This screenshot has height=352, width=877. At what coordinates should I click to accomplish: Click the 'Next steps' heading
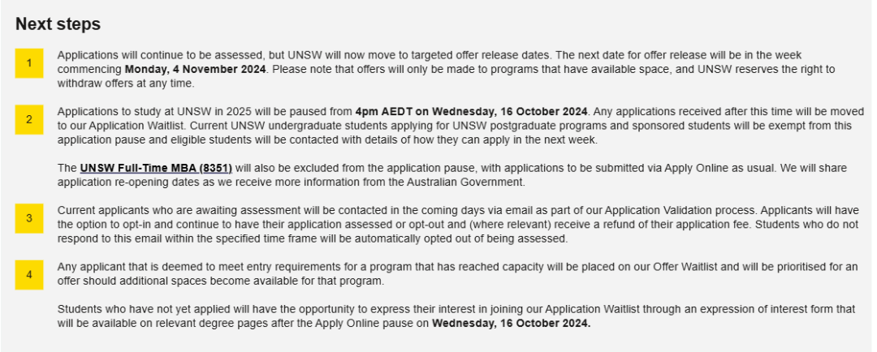(58, 24)
